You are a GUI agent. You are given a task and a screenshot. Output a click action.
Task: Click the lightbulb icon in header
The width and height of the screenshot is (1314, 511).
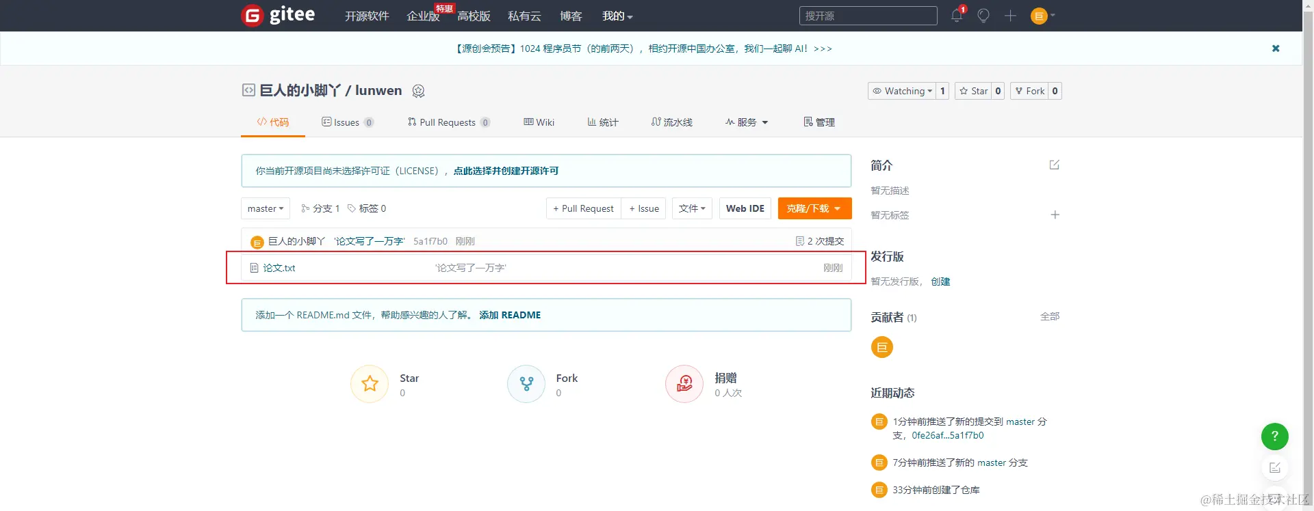pos(983,16)
